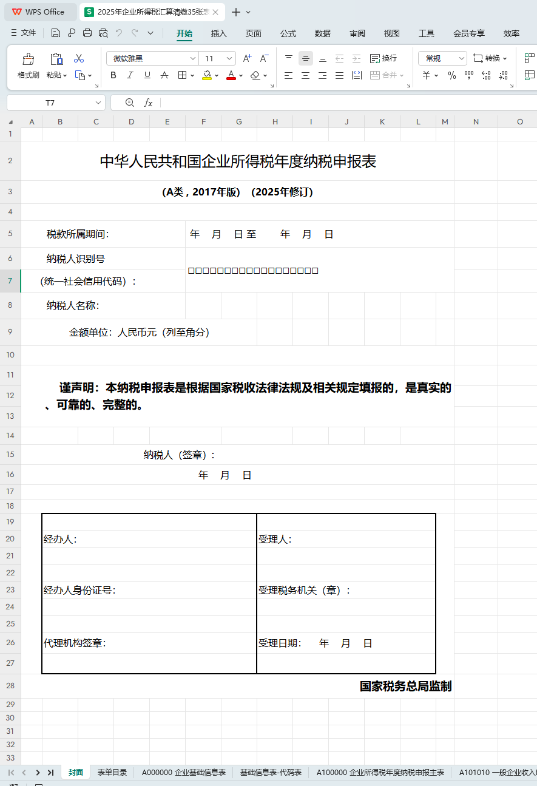Switch to the Formulas (公式) ribbon tab
This screenshot has width=537, height=786.
(288, 33)
